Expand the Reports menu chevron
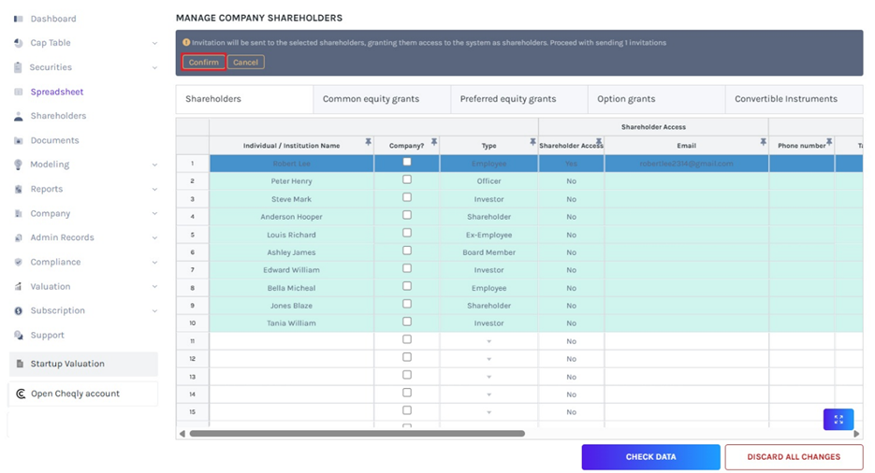Image resolution: width=875 pixels, height=473 pixels. point(154,190)
